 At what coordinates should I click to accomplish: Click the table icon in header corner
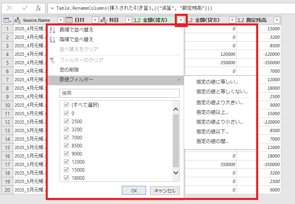click(x=6, y=20)
